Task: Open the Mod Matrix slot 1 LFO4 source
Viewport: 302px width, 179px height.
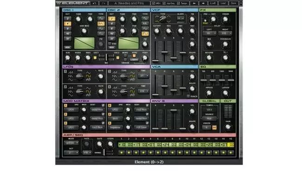Action: pos(71,109)
